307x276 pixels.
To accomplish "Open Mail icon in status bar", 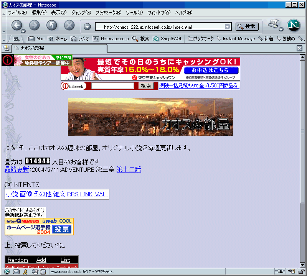I will click(x=16, y=272).
